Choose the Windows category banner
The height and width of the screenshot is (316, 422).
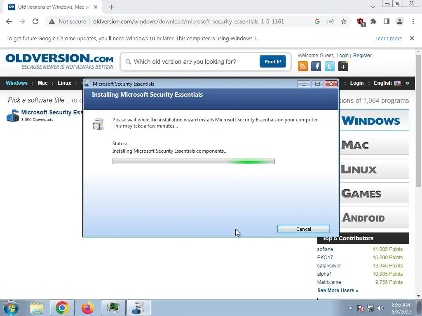tap(374, 120)
